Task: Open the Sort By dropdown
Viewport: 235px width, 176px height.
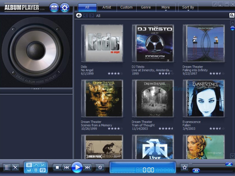Action: pyautogui.click(x=188, y=8)
